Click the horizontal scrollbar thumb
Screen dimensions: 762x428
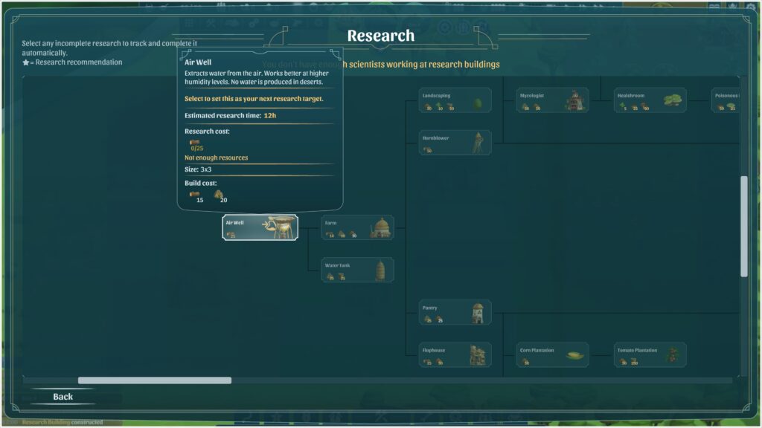[155, 380]
